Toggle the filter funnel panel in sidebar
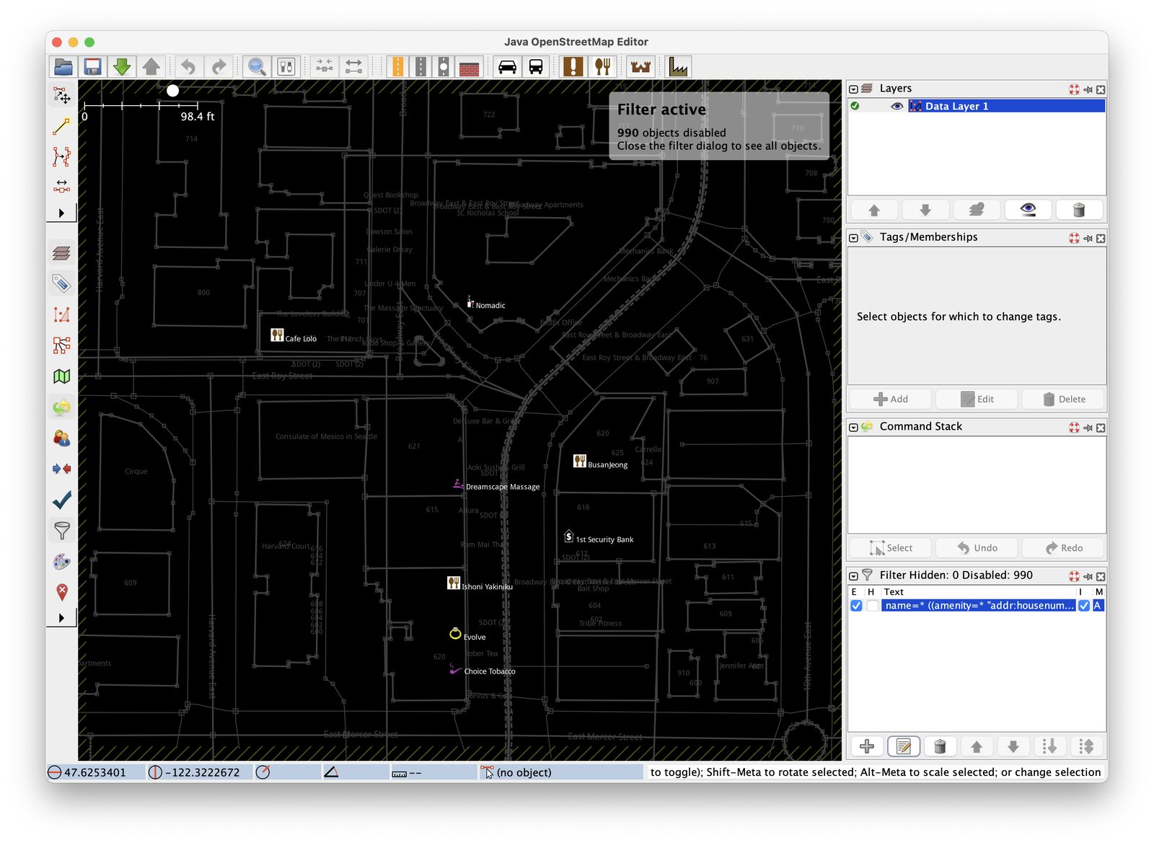Screen dimensions: 1154x843 pos(62,531)
